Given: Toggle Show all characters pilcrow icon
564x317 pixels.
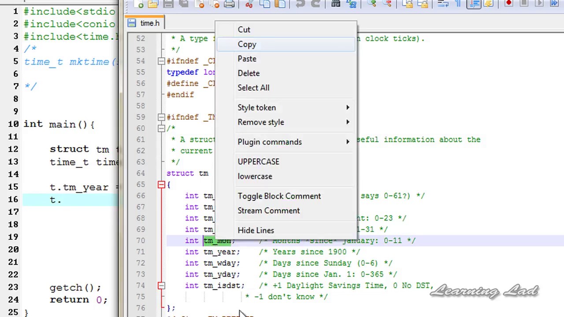Looking at the screenshot, I should pyautogui.click(x=457, y=4).
